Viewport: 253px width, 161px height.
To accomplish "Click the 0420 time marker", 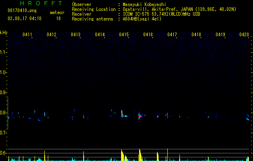I will coord(244,35).
